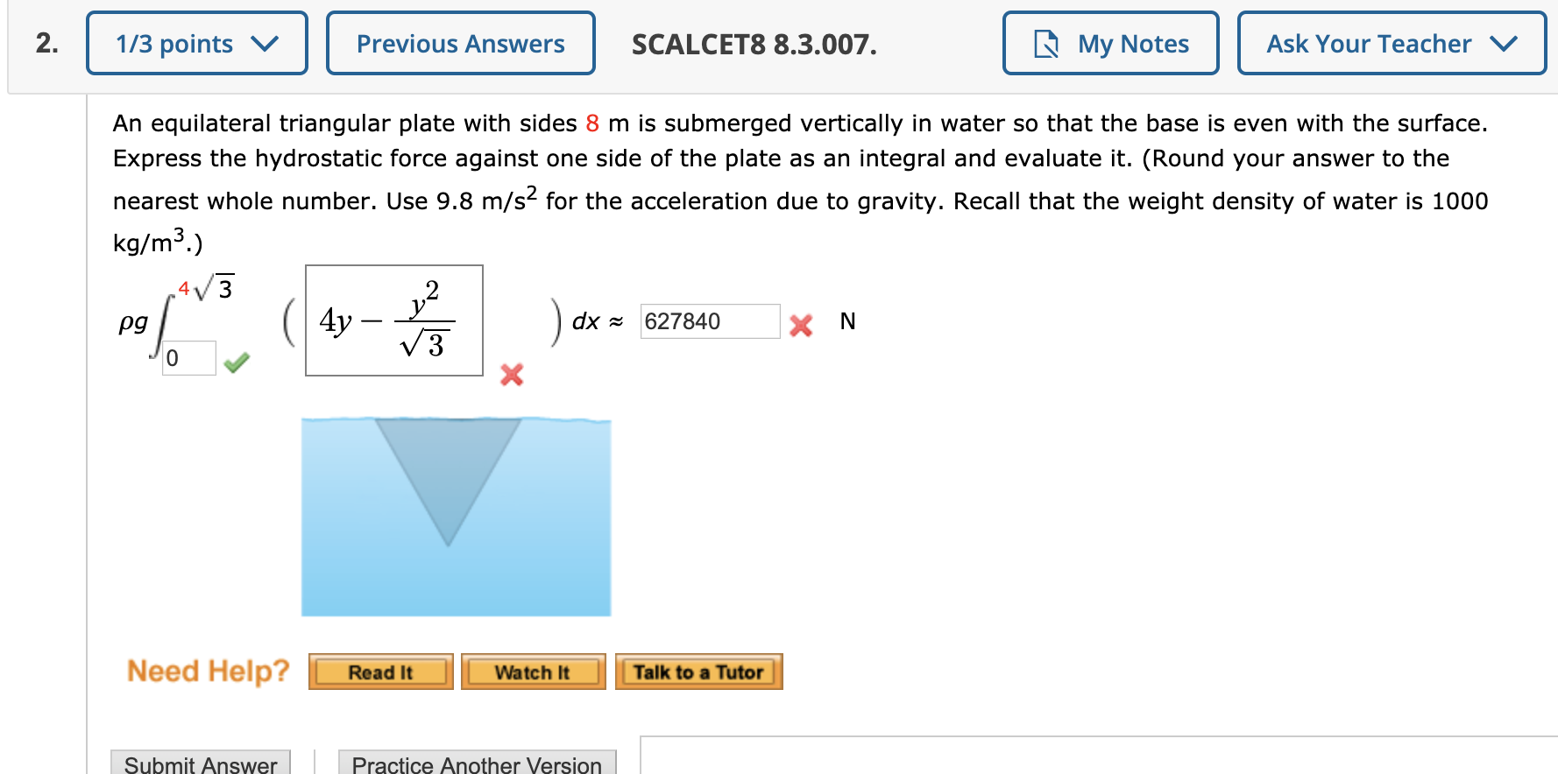Open the 1/3 points dropdown

click(x=195, y=43)
